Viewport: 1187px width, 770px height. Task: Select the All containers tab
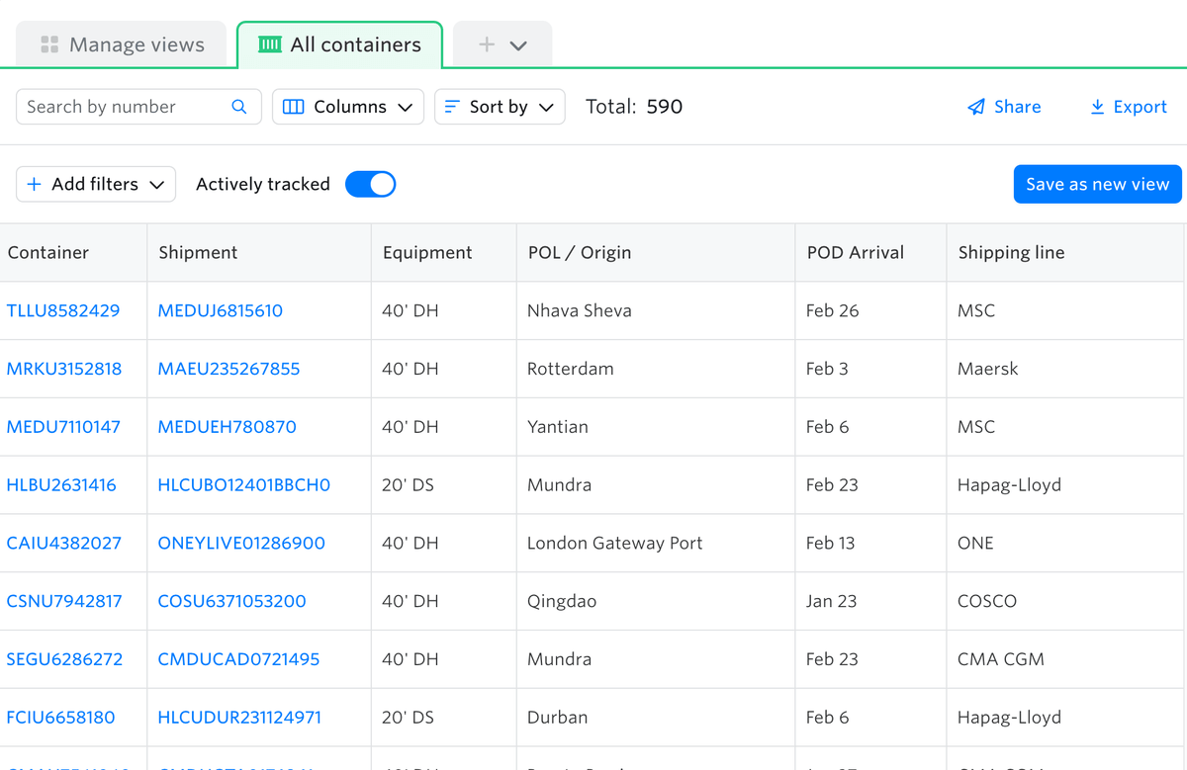tap(339, 44)
